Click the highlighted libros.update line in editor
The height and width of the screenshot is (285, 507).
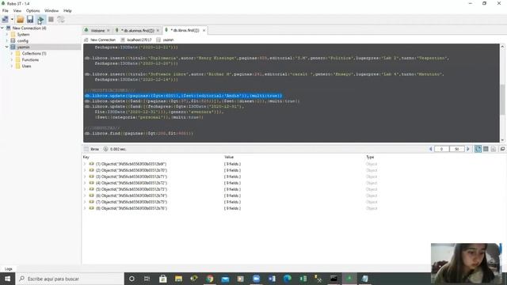(183, 96)
